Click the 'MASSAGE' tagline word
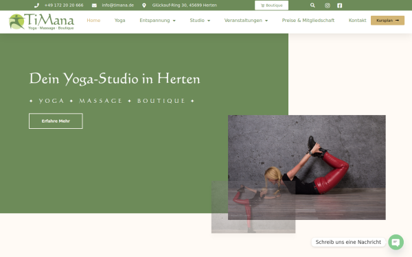The image size is (412, 257). coord(101,101)
